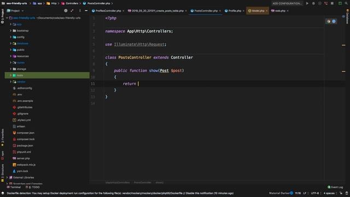Screen dimensions: 350x197
Task: Select webpack.mix.js in project tree
Action: coord(26,165)
